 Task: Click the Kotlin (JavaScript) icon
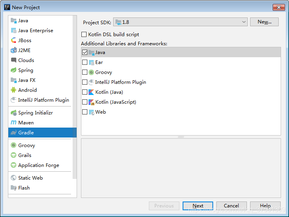[x=91, y=102]
